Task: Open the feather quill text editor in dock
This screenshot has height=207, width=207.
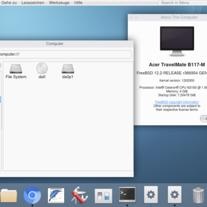Action: [56, 195]
